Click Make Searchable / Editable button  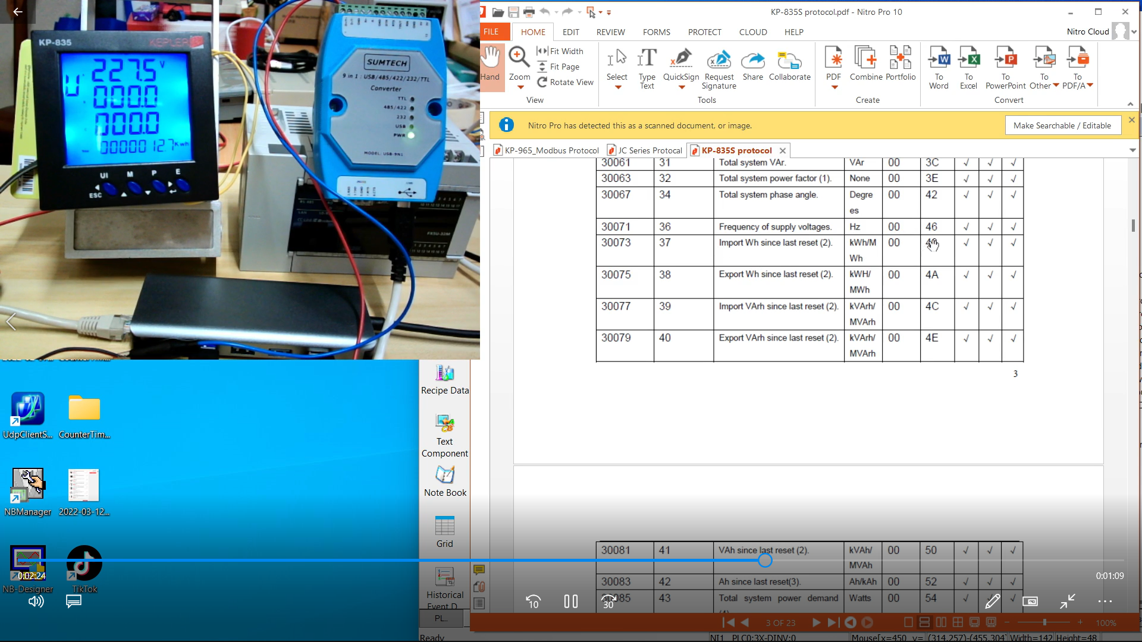[x=1062, y=125]
